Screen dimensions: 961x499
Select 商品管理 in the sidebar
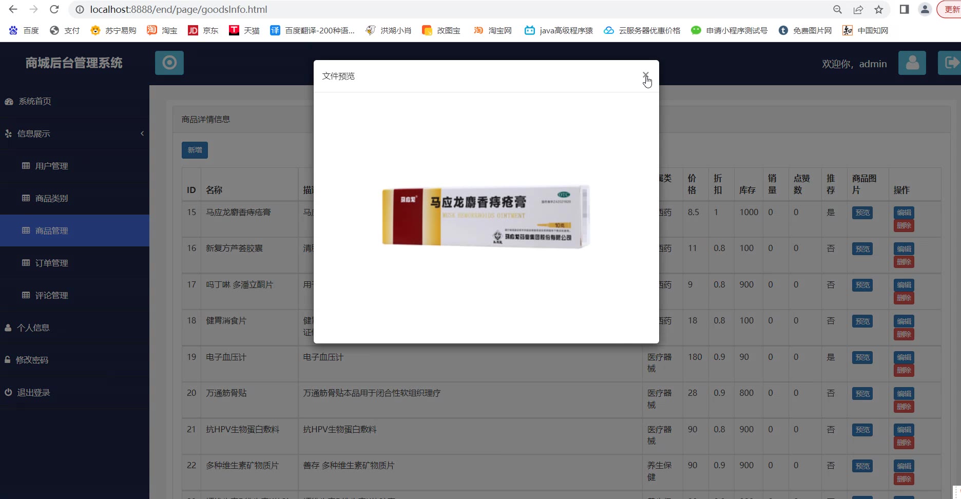[x=74, y=231]
